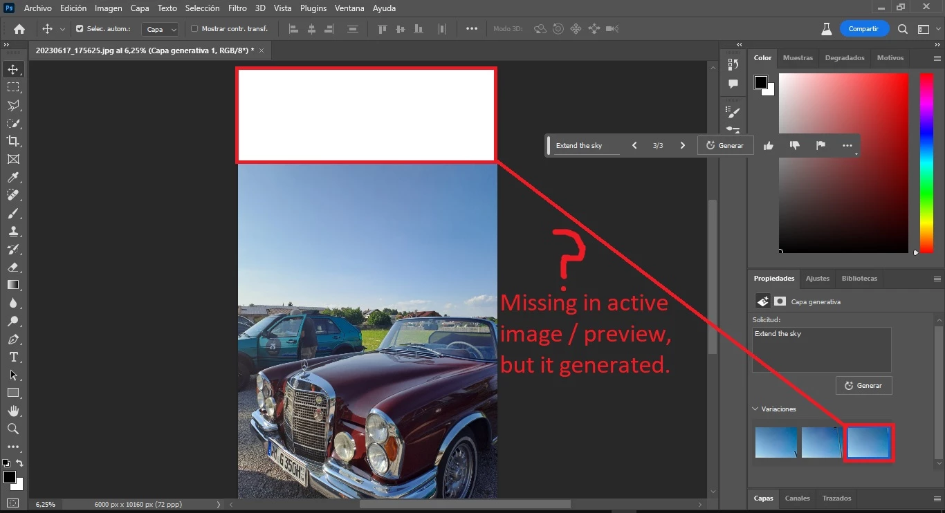This screenshot has width=945, height=513.
Task: Reset default foreground and background colors
Action: [6, 463]
